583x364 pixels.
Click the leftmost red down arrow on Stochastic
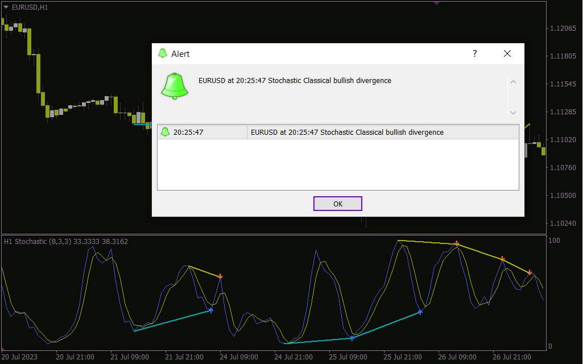[220, 276]
